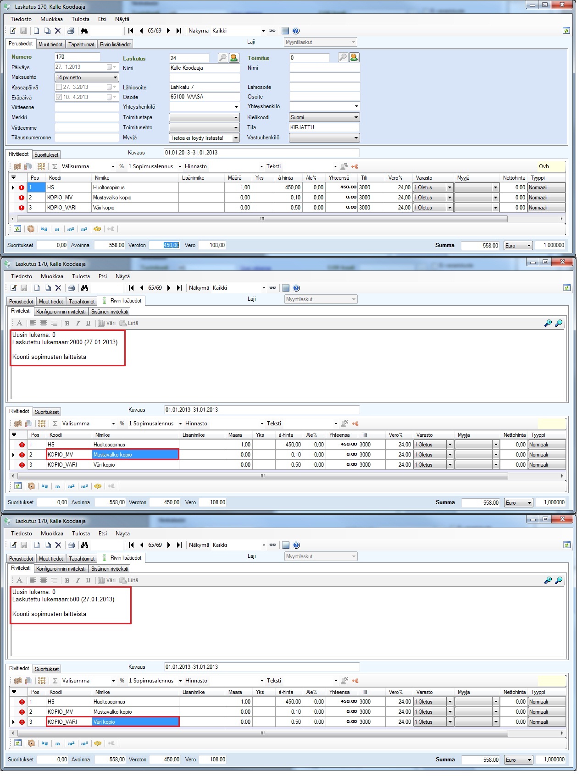Viewport: 588px width, 776px height.
Task: Jump to last record in top window
Action: pyautogui.click(x=179, y=31)
